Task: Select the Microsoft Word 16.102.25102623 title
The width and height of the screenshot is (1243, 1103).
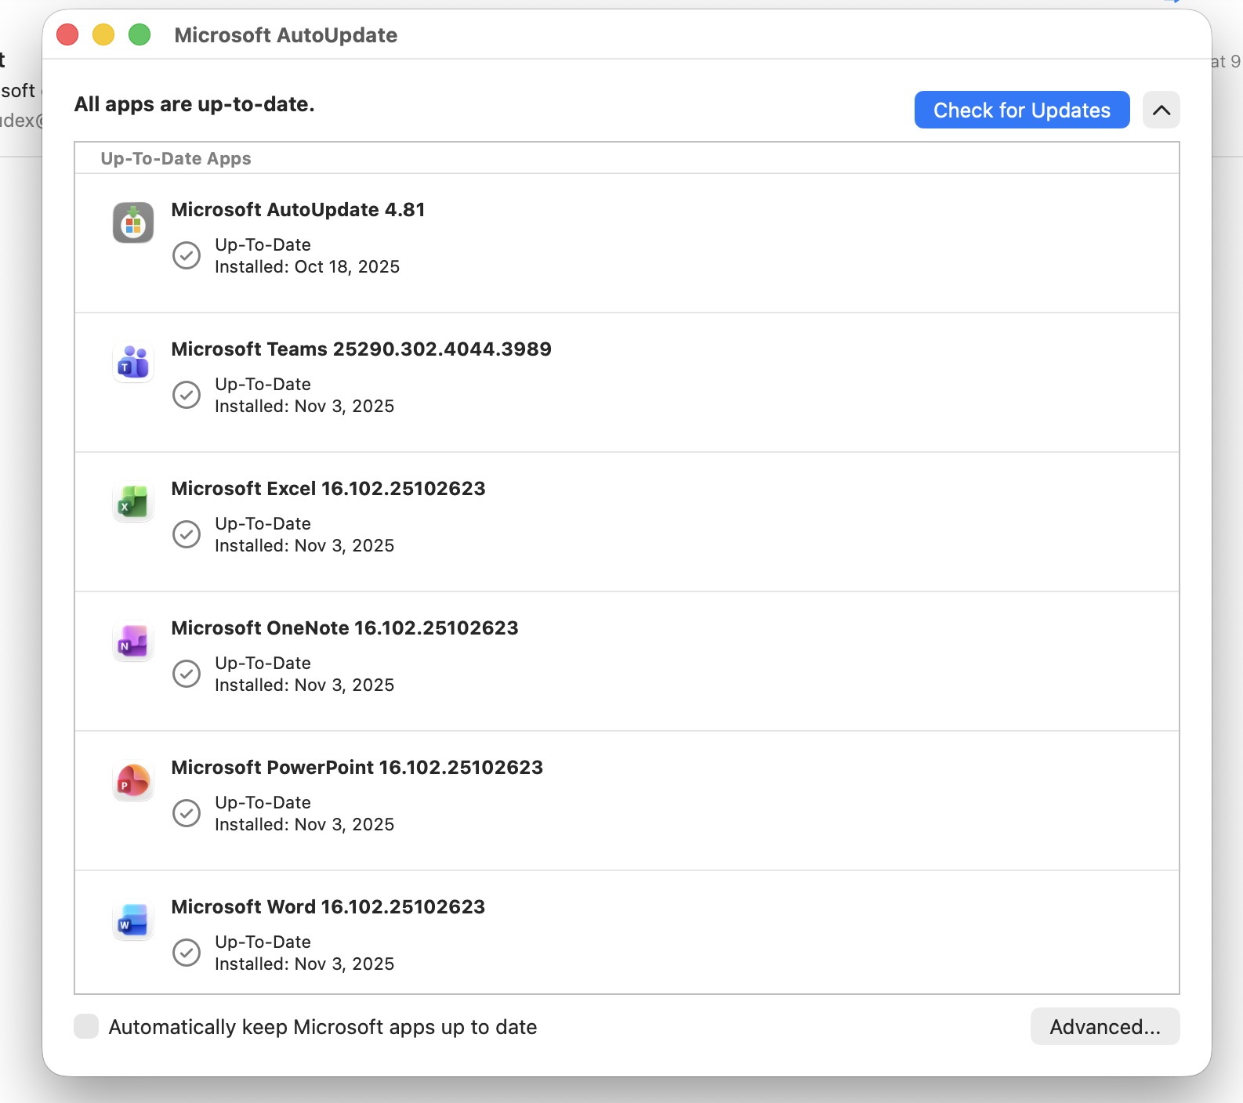Action: click(x=328, y=907)
